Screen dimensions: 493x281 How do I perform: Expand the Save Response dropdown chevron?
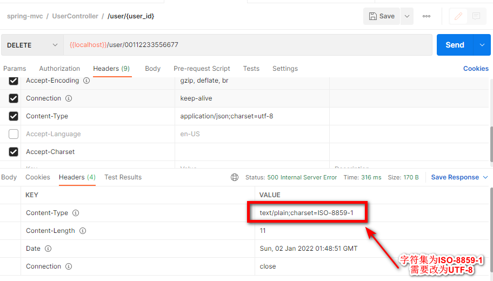[485, 177]
